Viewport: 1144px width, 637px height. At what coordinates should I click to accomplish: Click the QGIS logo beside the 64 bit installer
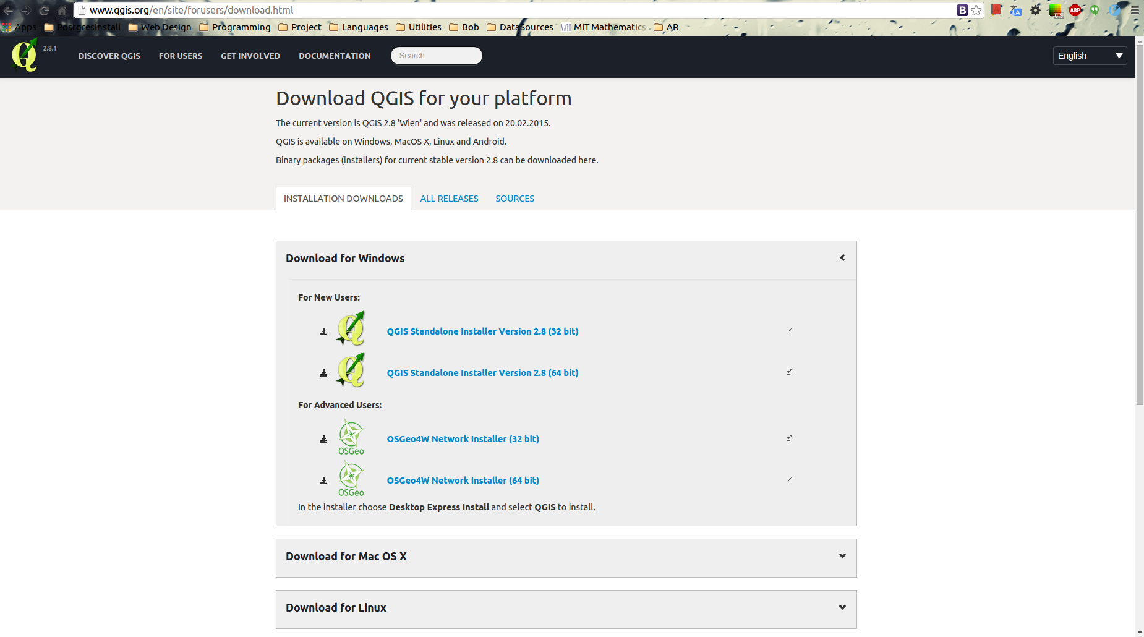pyautogui.click(x=351, y=370)
